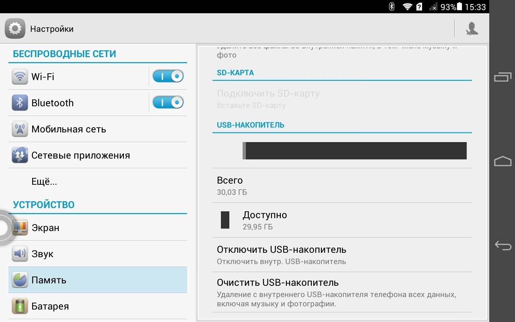The height and width of the screenshot is (322, 515).
Task: Expand Ещё... for more network options
Action: 44,182
